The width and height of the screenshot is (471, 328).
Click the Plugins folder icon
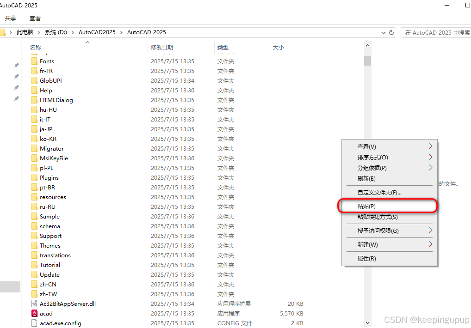(34, 178)
